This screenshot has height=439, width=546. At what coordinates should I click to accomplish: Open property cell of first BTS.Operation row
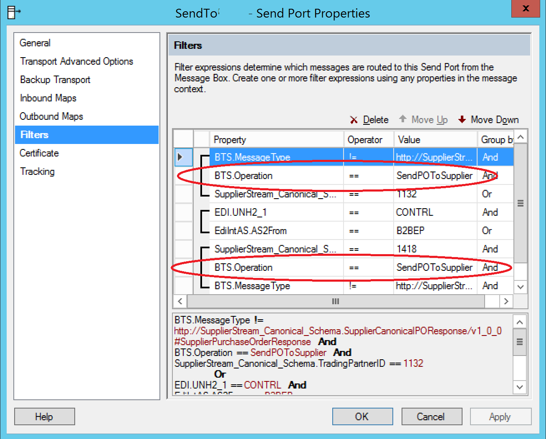click(276, 176)
